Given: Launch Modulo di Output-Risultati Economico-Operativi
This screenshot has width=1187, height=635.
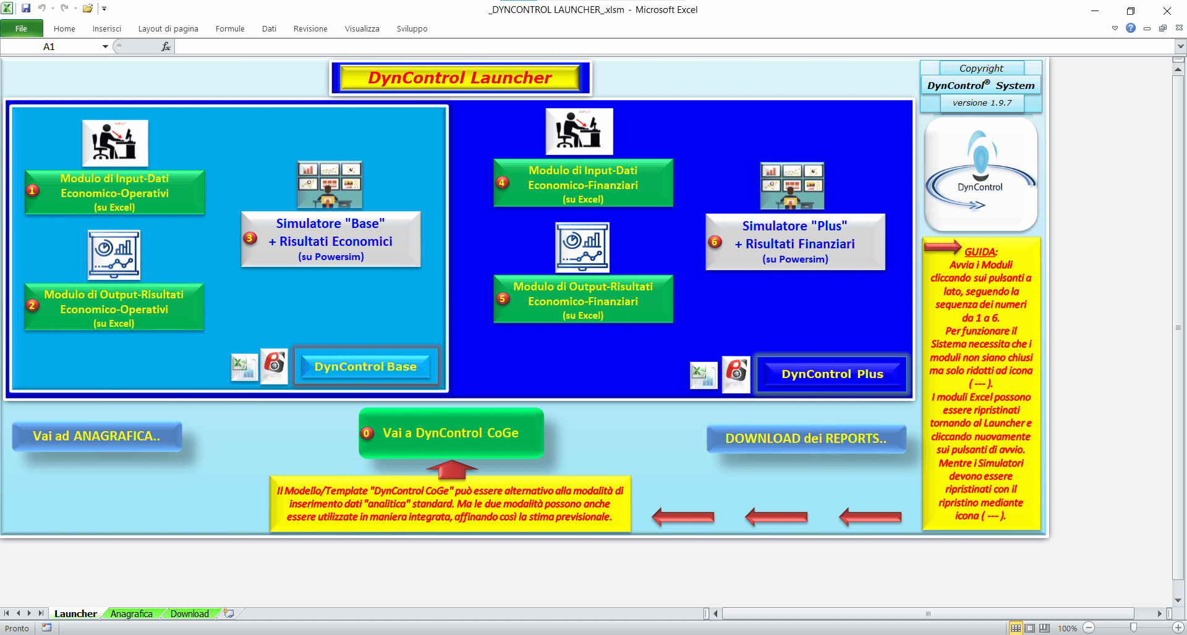Looking at the screenshot, I should pyautogui.click(x=114, y=306).
